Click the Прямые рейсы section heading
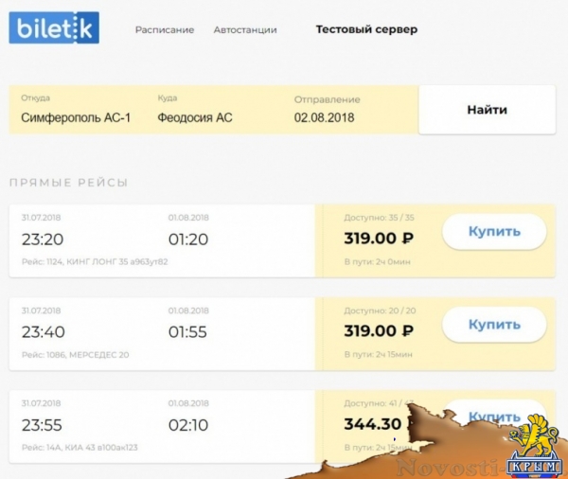 [x=68, y=183]
